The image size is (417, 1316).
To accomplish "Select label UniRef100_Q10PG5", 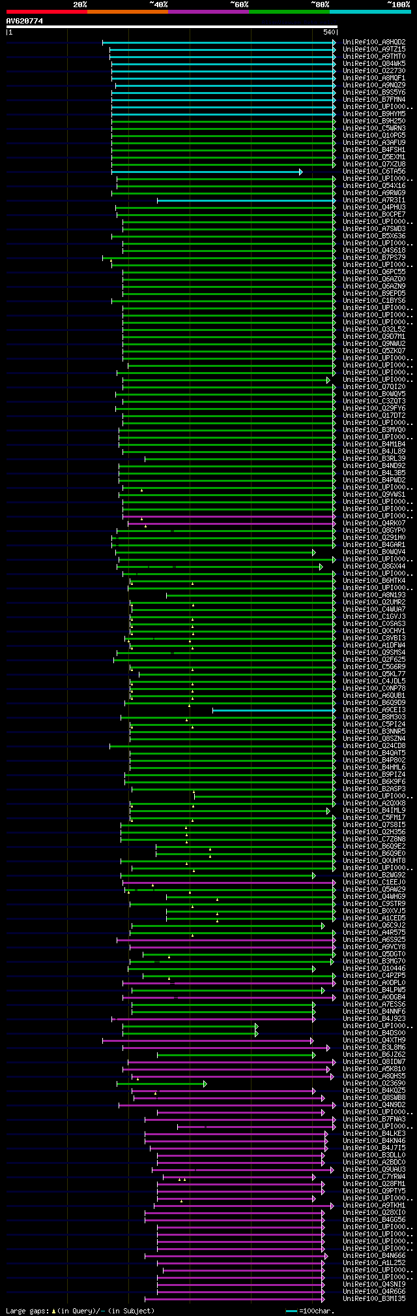I will [374, 136].
